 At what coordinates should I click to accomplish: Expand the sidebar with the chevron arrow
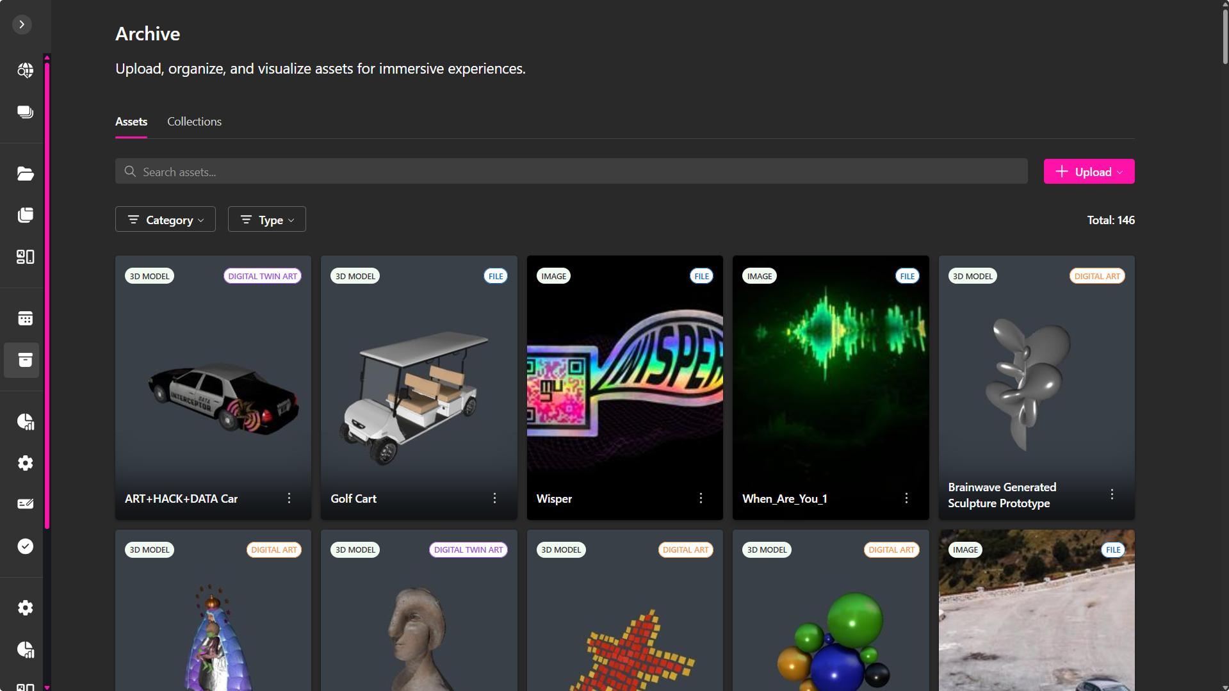click(22, 24)
